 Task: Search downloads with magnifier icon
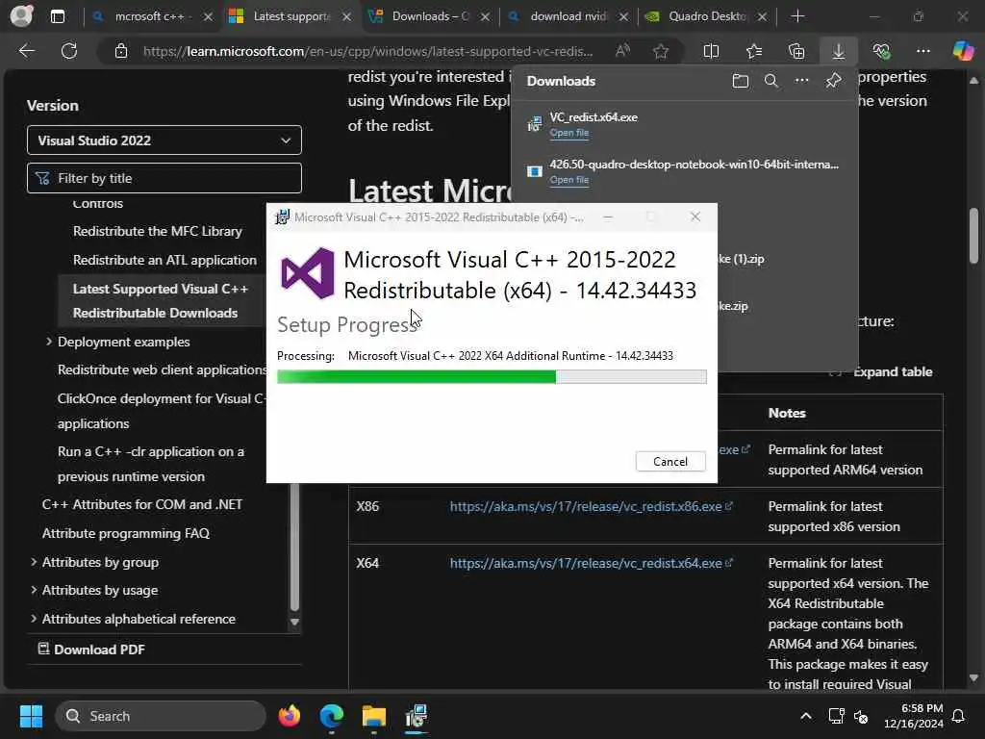770,81
